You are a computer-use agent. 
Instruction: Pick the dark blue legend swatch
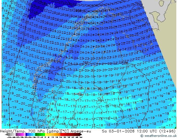[26, 135]
